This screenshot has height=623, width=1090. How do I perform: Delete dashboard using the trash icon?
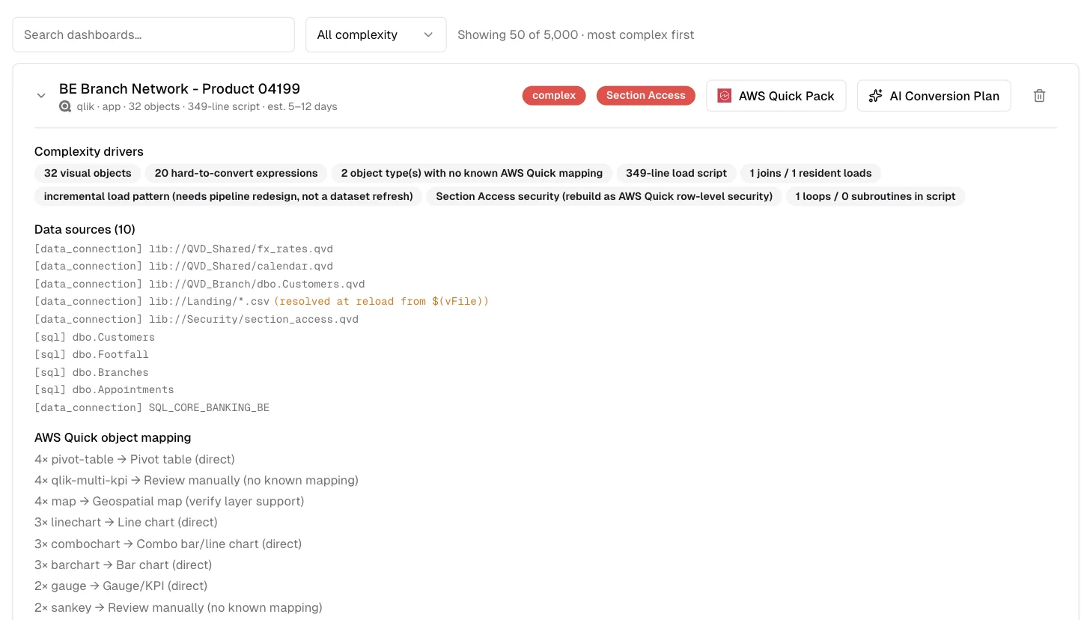[1039, 96]
